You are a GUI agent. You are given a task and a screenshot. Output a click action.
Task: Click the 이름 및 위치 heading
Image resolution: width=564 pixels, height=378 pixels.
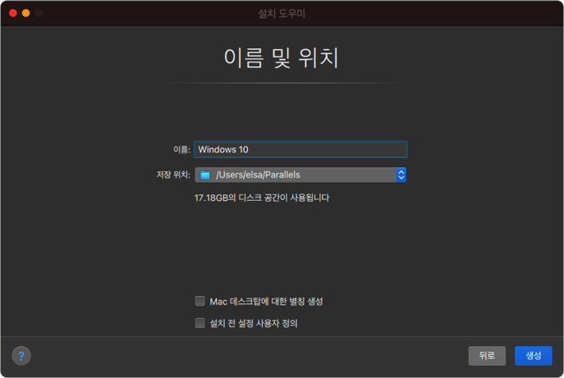282,58
